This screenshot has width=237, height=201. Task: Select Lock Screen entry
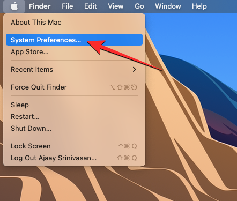point(74,146)
